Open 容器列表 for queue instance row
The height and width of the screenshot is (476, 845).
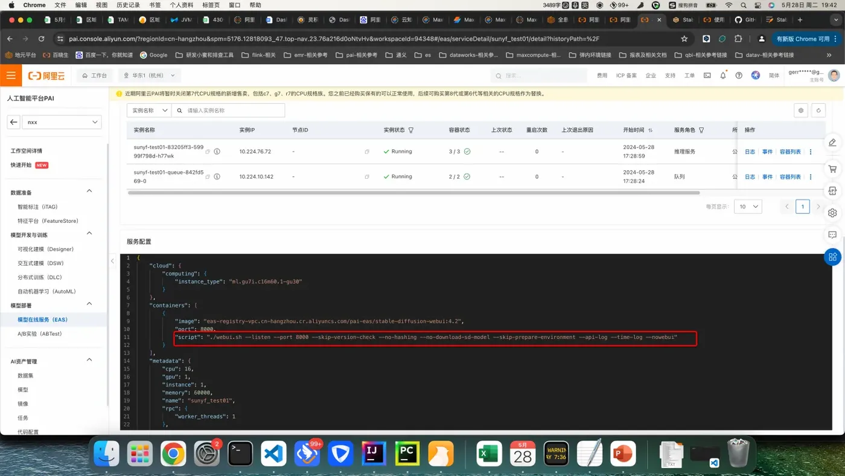[790, 177]
